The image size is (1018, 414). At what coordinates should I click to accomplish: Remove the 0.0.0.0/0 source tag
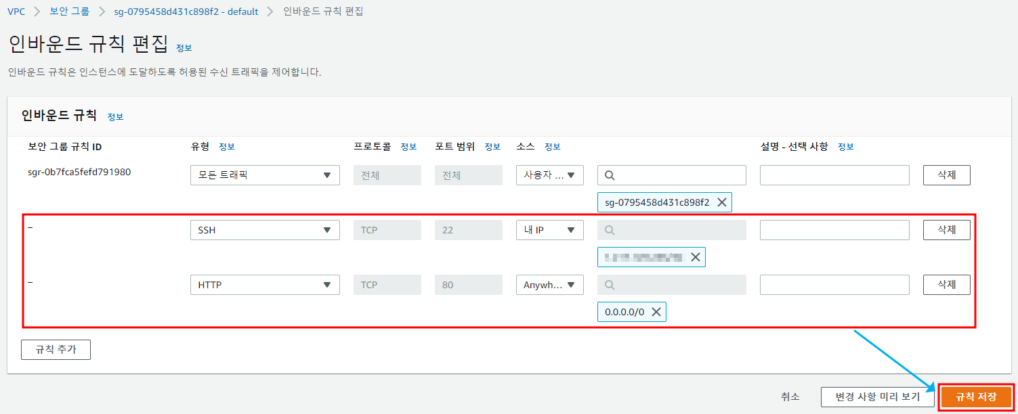[656, 312]
